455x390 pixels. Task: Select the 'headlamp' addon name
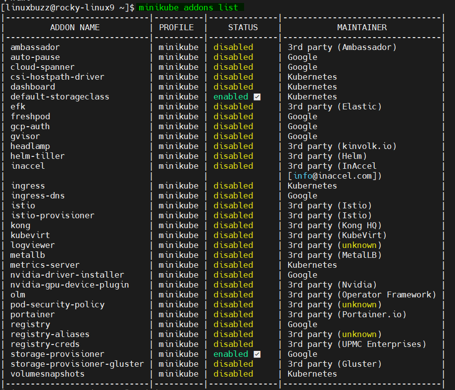tap(30, 146)
